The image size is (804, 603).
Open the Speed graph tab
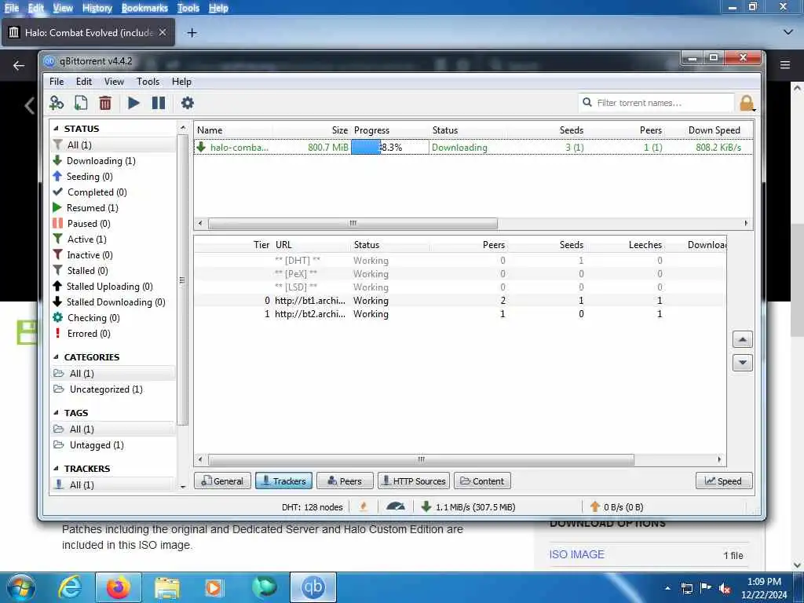pyautogui.click(x=724, y=481)
